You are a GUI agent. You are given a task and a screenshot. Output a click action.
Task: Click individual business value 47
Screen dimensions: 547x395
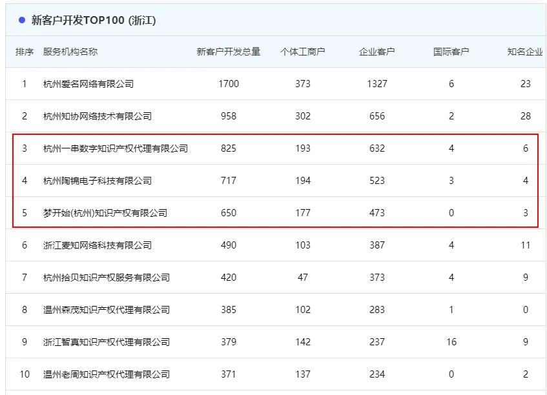pos(303,278)
